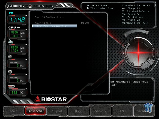The height and width of the screenshot is (119, 159).
Task: Open the Boot tab
Action: 78,111
